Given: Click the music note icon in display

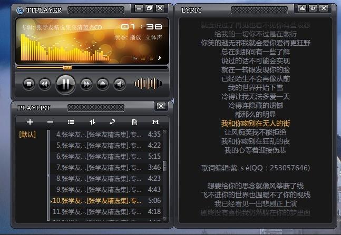Looking at the screenshot, I should pyautogui.click(x=159, y=58).
